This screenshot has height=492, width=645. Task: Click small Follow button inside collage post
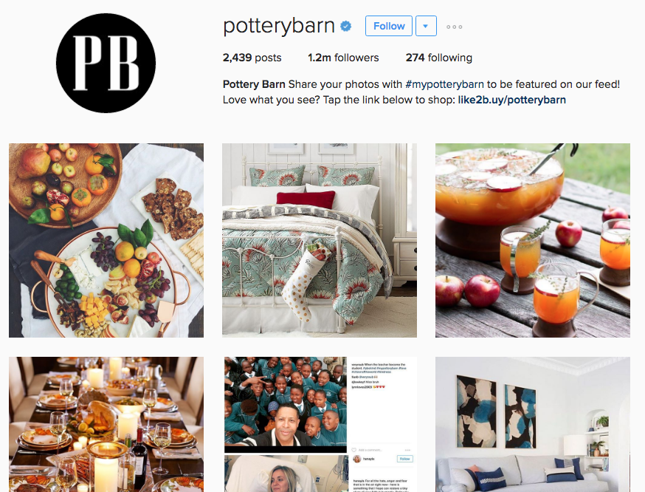[404, 459]
